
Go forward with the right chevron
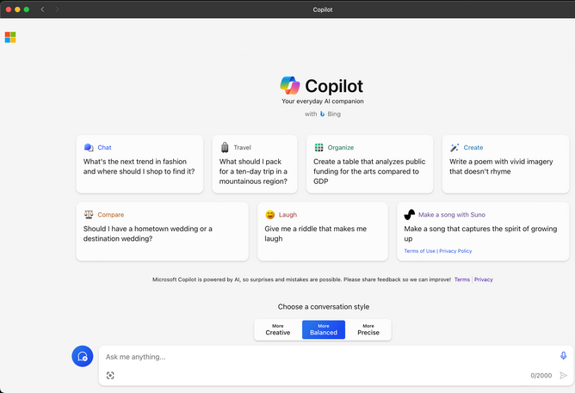tap(57, 9)
